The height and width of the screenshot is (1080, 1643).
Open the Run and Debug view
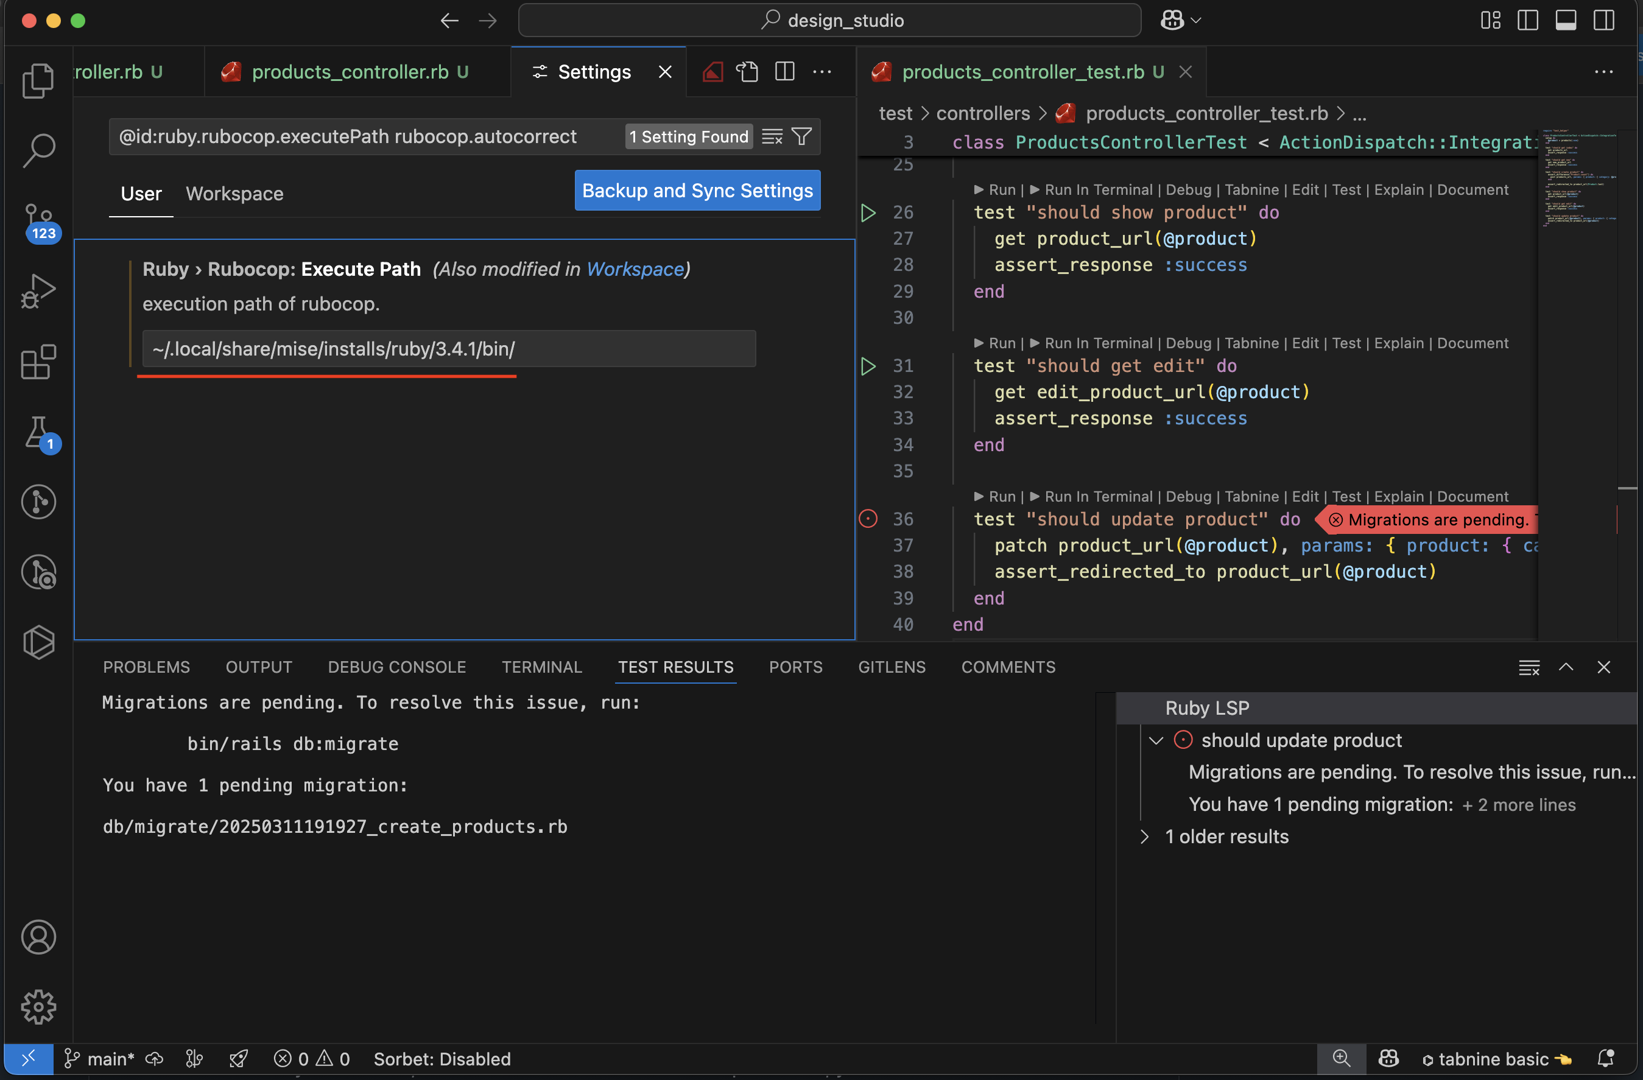coord(38,291)
